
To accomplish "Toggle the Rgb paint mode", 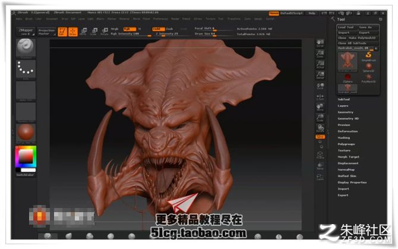I will click(x=129, y=29).
